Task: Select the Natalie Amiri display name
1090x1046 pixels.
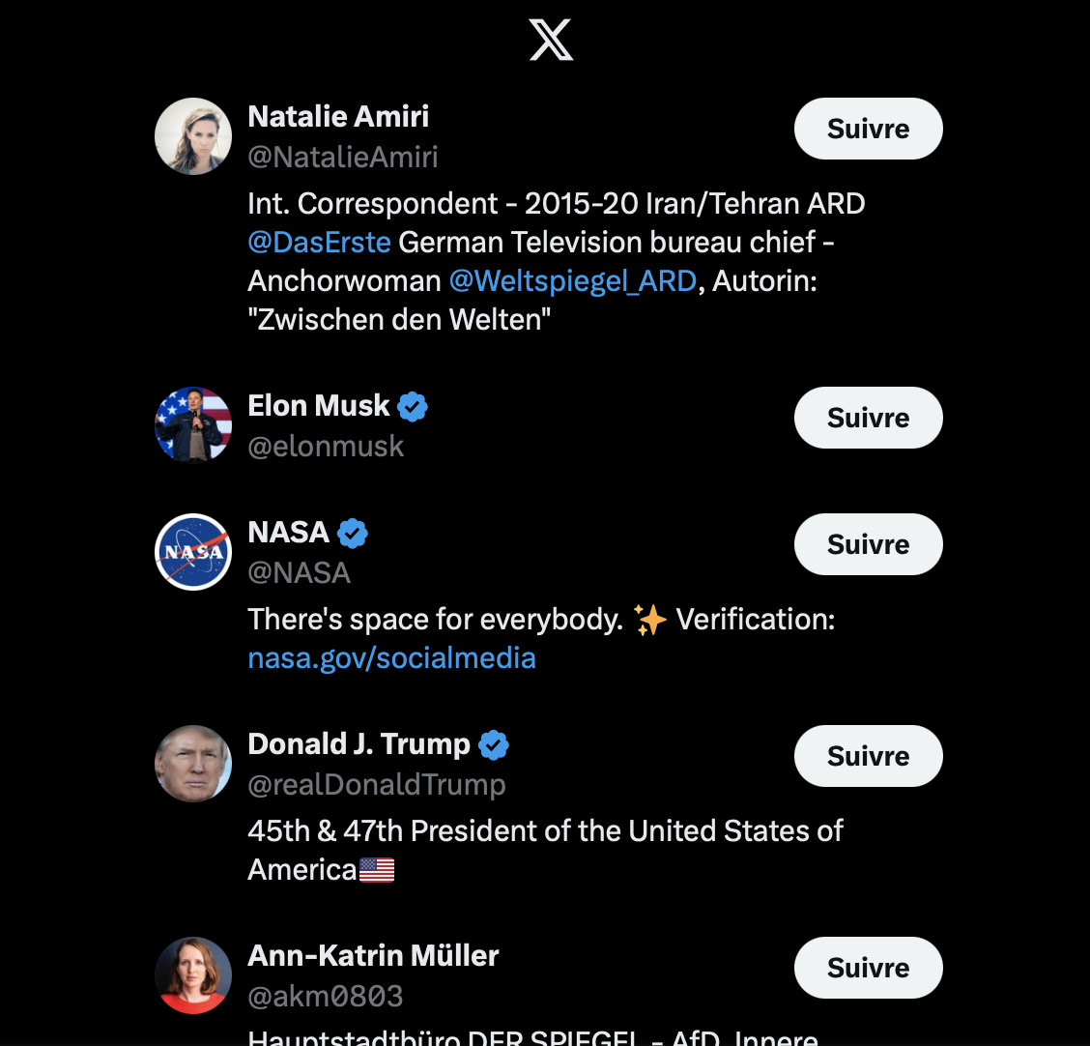Action: [338, 116]
